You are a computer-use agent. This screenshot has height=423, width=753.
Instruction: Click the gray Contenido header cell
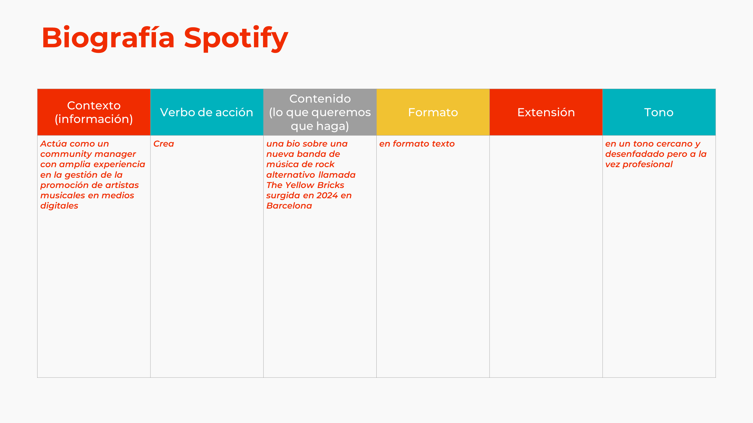(320, 112)
